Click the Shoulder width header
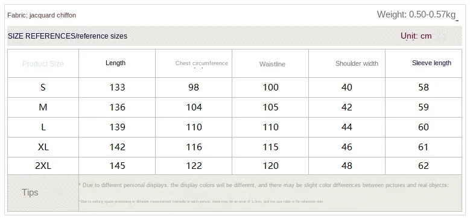Viewport: 470px width, 219px height. pos(357,63)
